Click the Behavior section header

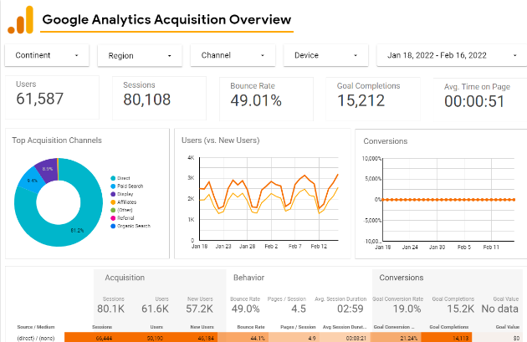coord(248,278)
